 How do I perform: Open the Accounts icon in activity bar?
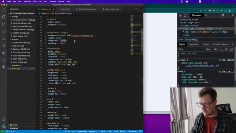[3, 119]
